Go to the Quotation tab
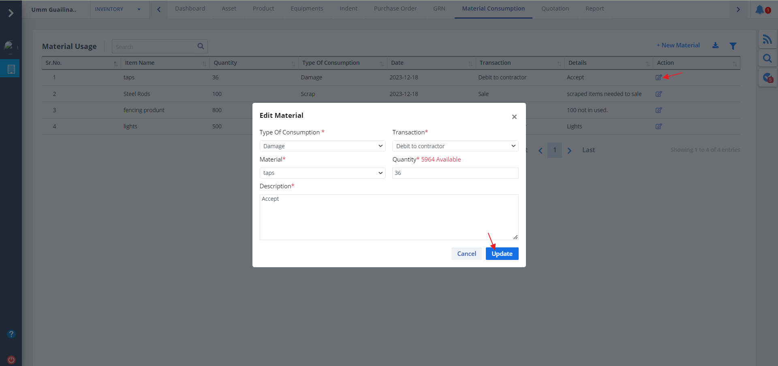This screenshot has width=778, height=366. tap(555, 9)
